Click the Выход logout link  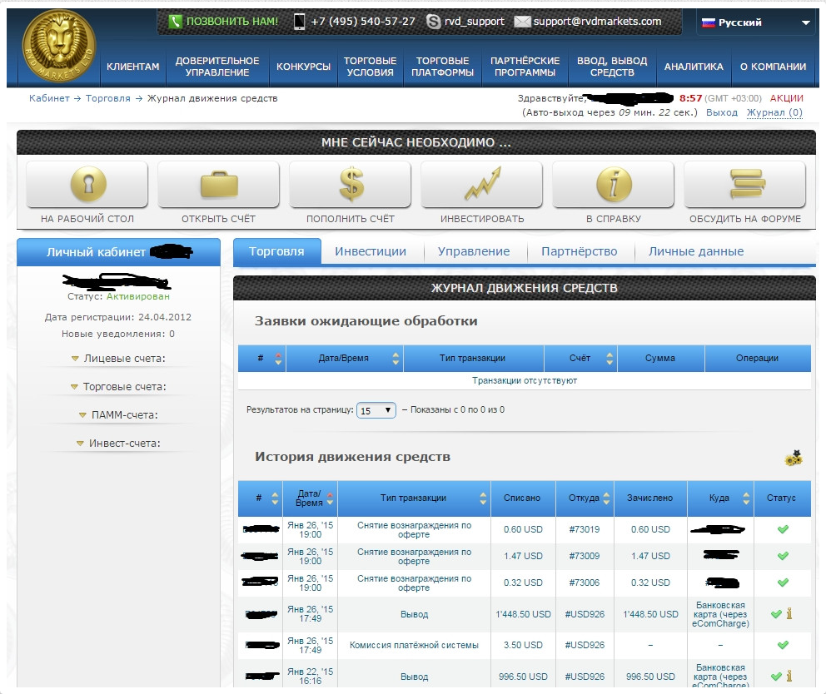click(x=722, y=112)
